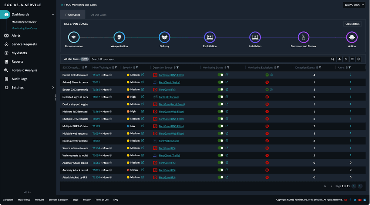Viewport: 370px width, 205px height.
Task: Click the search magnifier icon in the use case bar
Action: (x=333, y=59)
